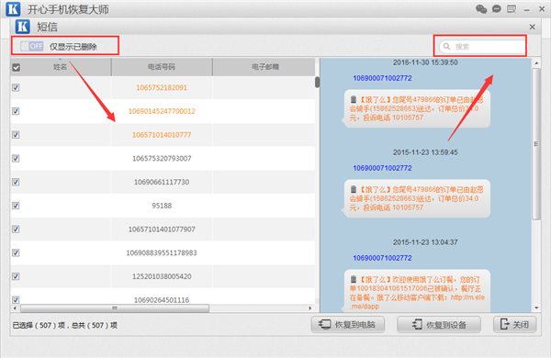Viewport: 551px width, 358px height.
Task: Click the K logo beside 短信
Action: coord(22,27)
